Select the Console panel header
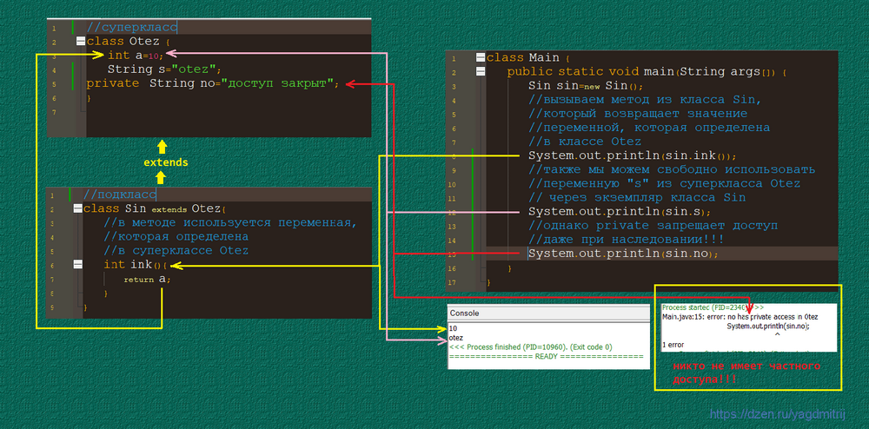The height and width of the screenshot is (429, 869). pyautogui.click(x=547, y=313)
